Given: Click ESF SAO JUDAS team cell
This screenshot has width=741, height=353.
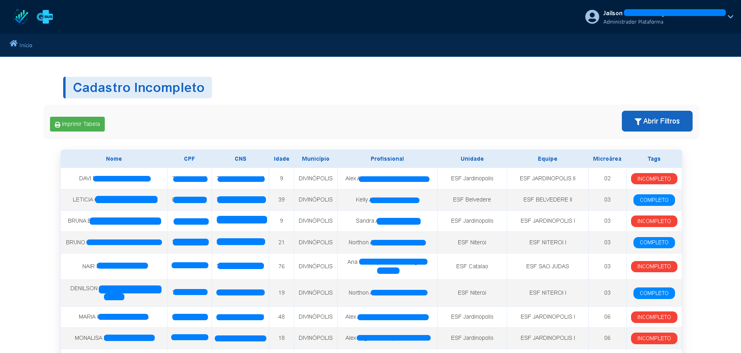Looking at the screenshot, I should [x=547, y=266].
